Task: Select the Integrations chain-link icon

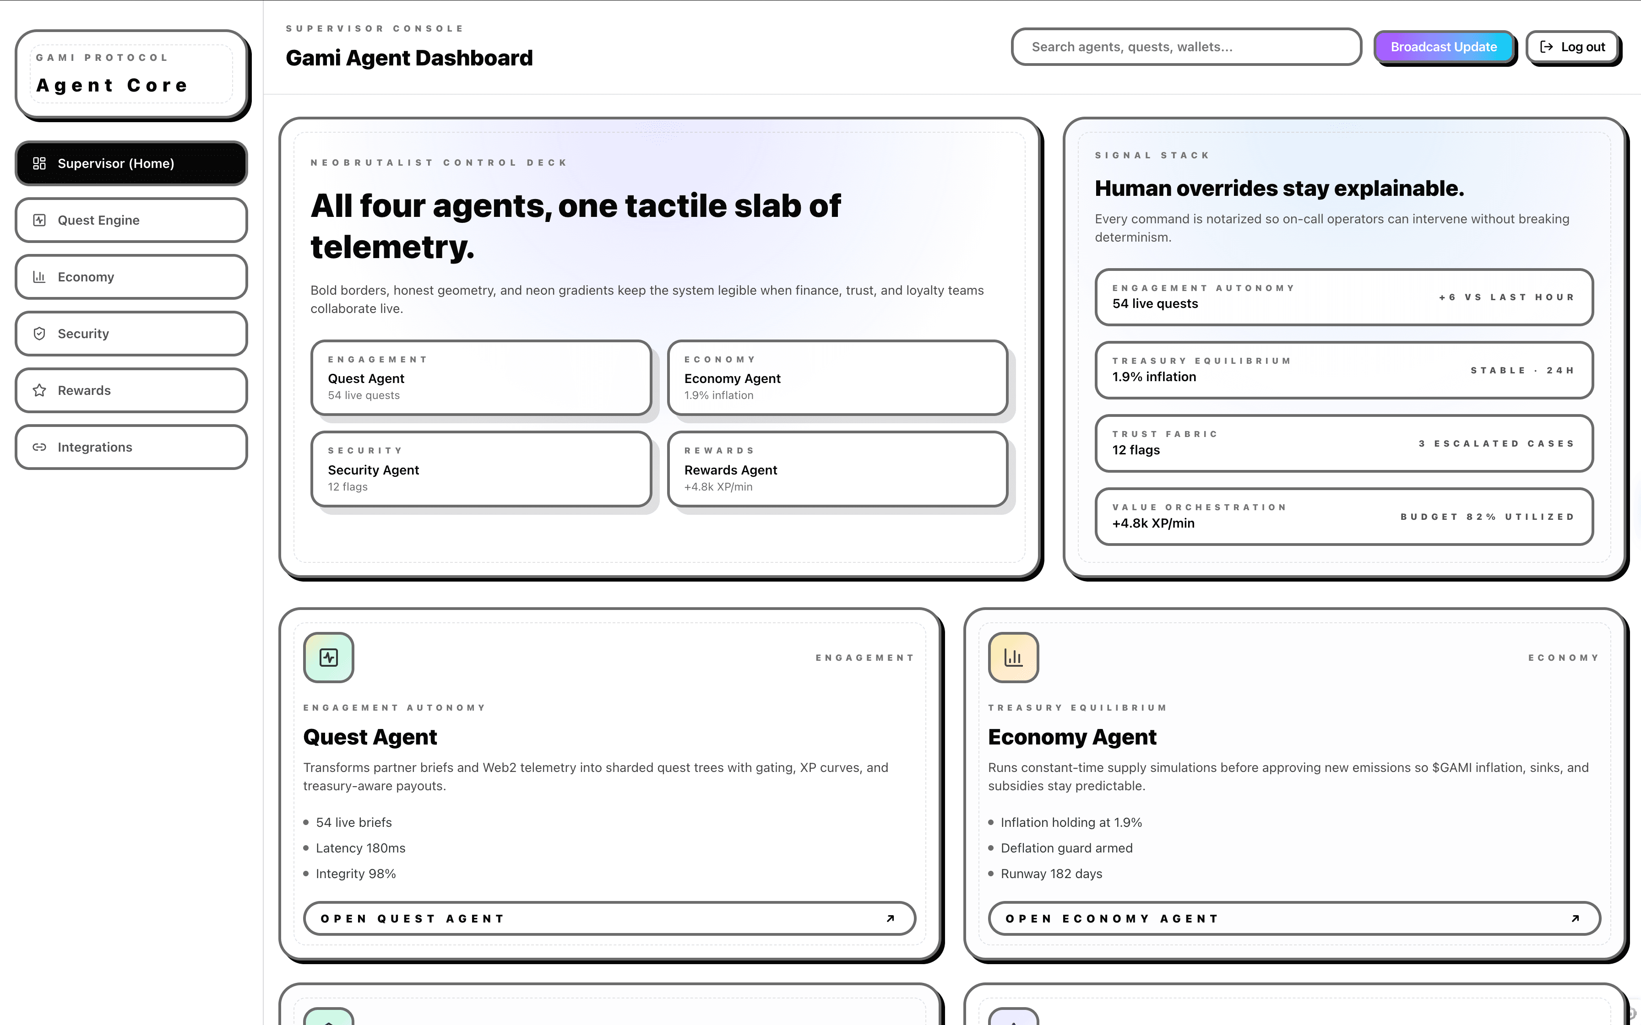Action: pos(38,447)
